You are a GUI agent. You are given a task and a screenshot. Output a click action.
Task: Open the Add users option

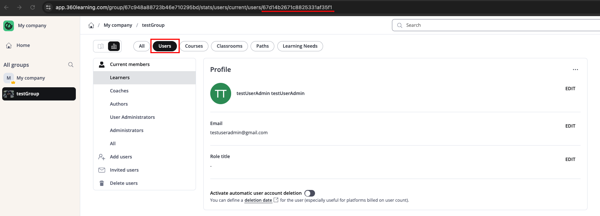[x=145, y=157]
